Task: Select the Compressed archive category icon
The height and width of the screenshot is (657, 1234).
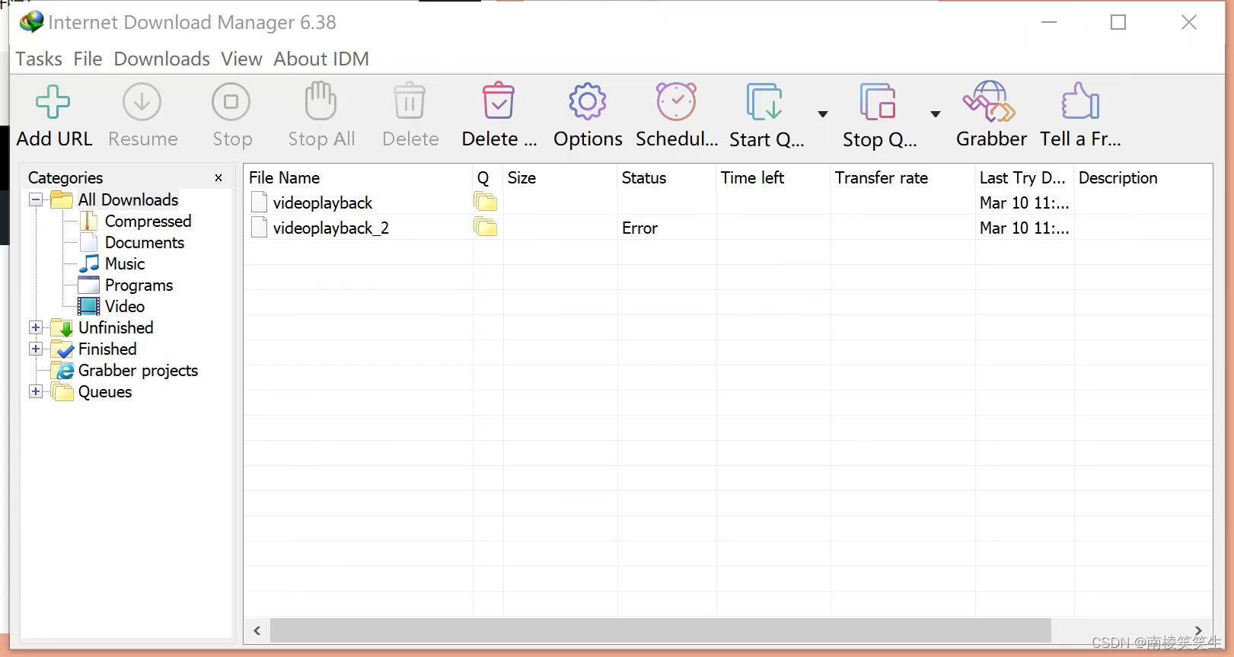Action: click(x=89, y=221)
